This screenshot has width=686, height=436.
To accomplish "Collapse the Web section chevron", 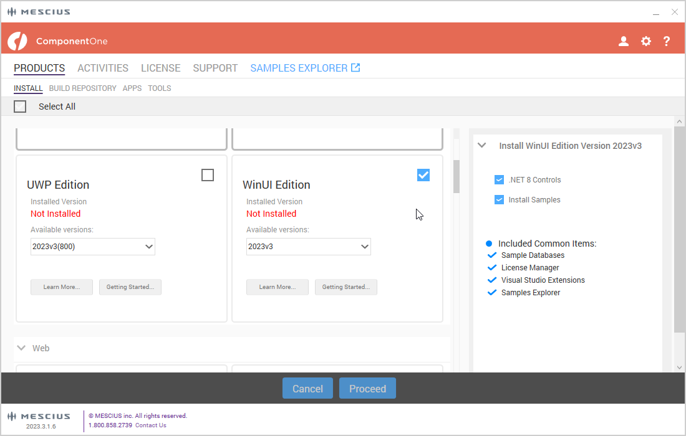I will 22,348.
